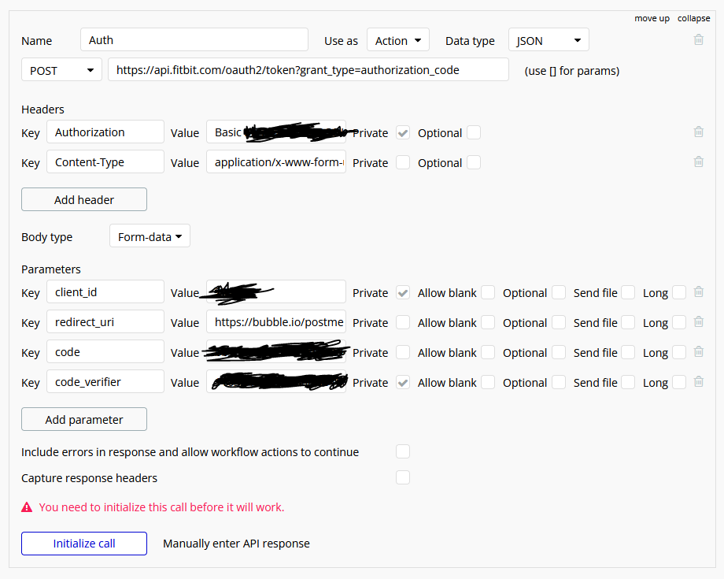Click Manually enter API response link

click(x=236, y=544)
